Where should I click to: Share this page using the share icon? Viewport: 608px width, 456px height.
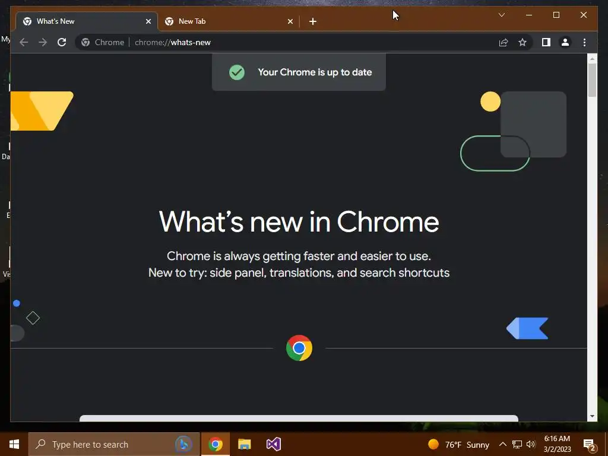pyautogui.click(x=503, y=42)
